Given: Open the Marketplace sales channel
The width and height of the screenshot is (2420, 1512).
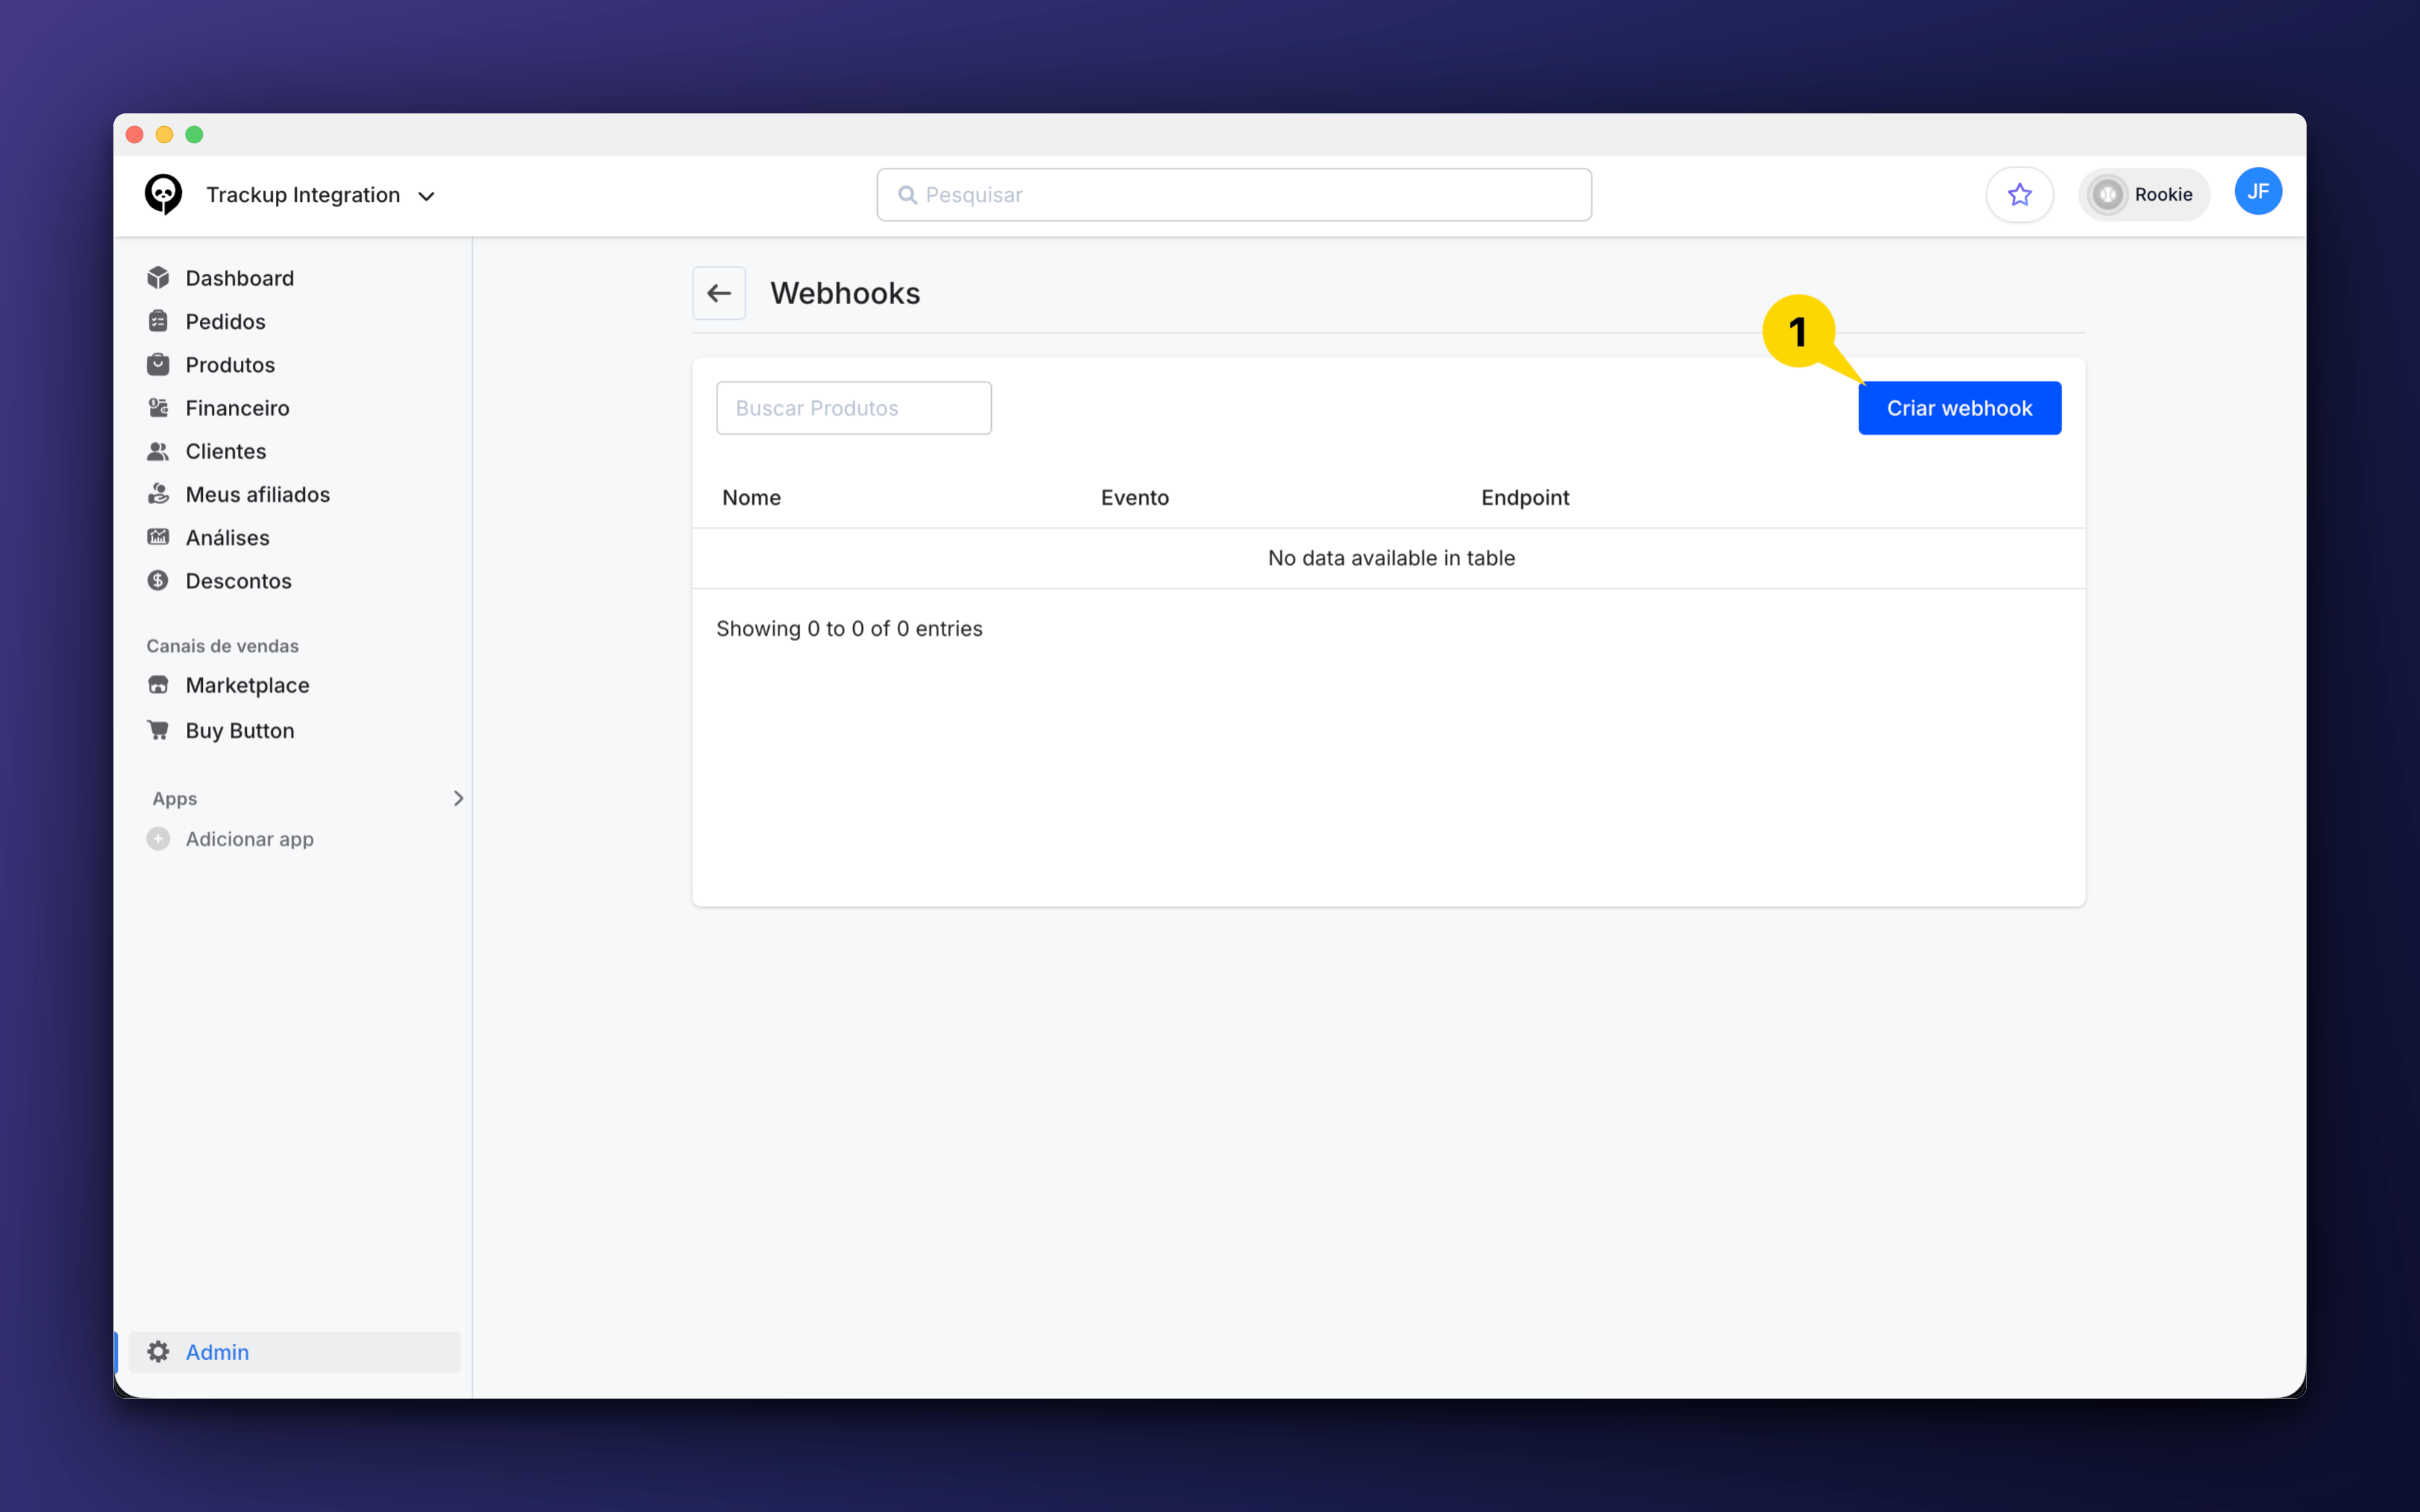Looking at the screenshot, I should point(248,685).
